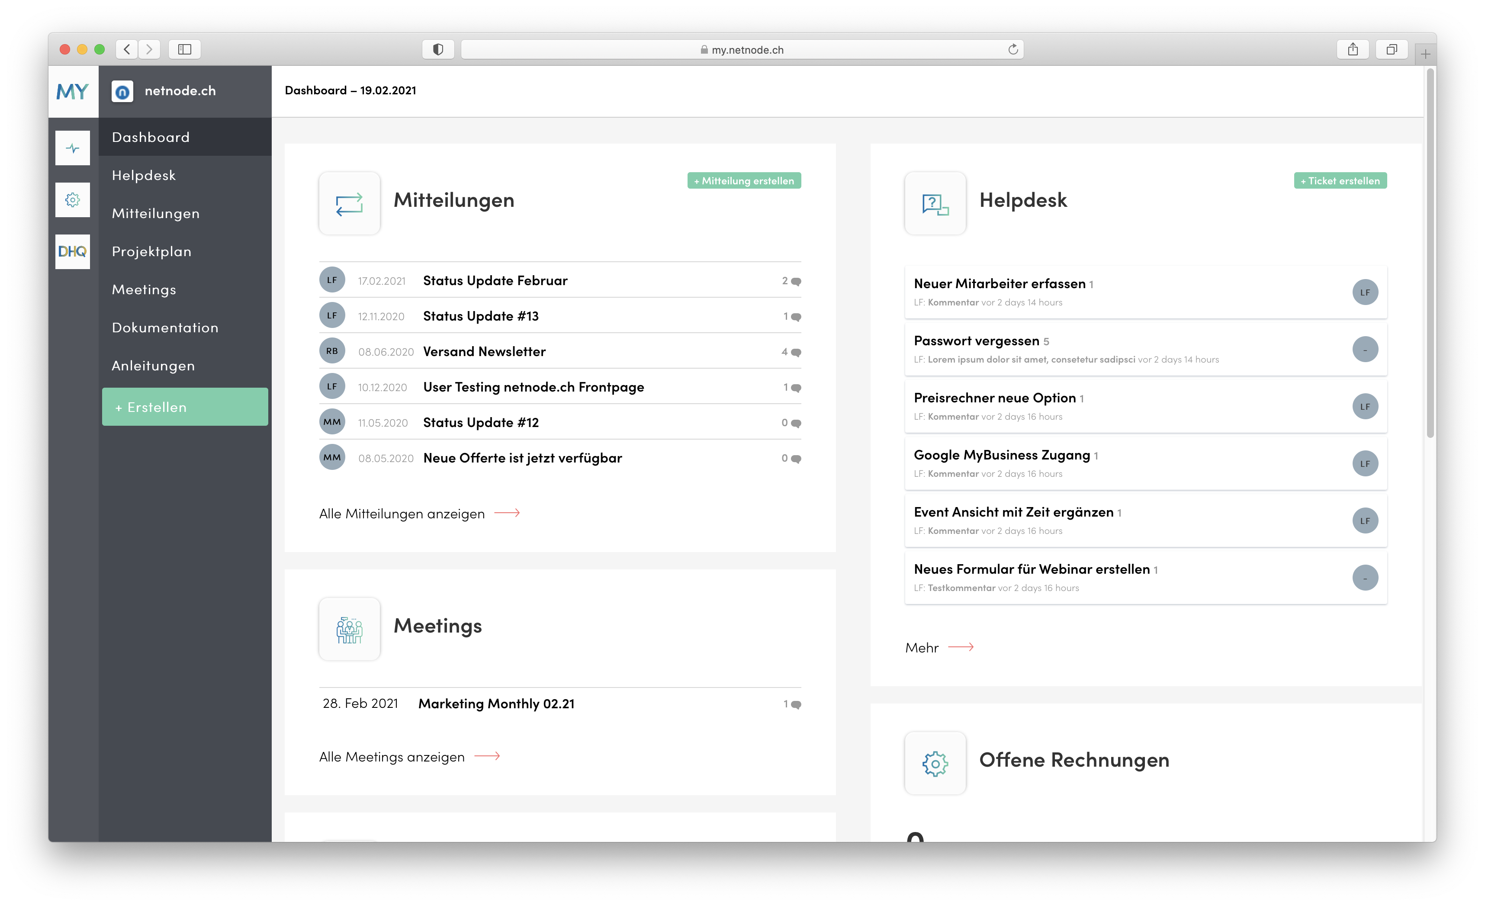The image size is (1485, 906).
Task: Click the green + Erstellen button
Action: (x=185, y=407)
